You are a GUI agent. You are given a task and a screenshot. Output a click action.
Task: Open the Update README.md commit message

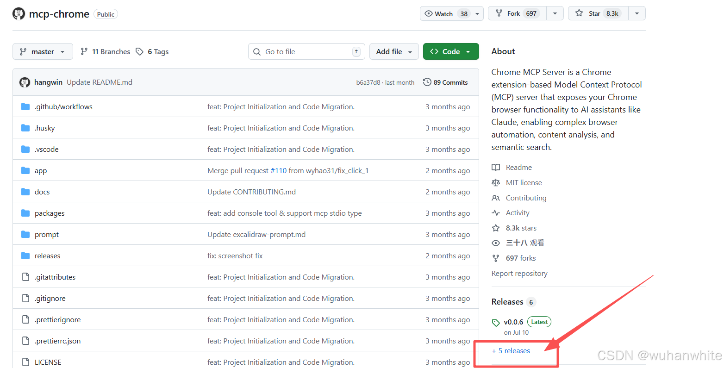(x=100, y=82)
